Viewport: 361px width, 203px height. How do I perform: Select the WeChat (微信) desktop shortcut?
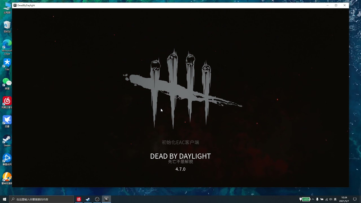[x=7, y=84]
